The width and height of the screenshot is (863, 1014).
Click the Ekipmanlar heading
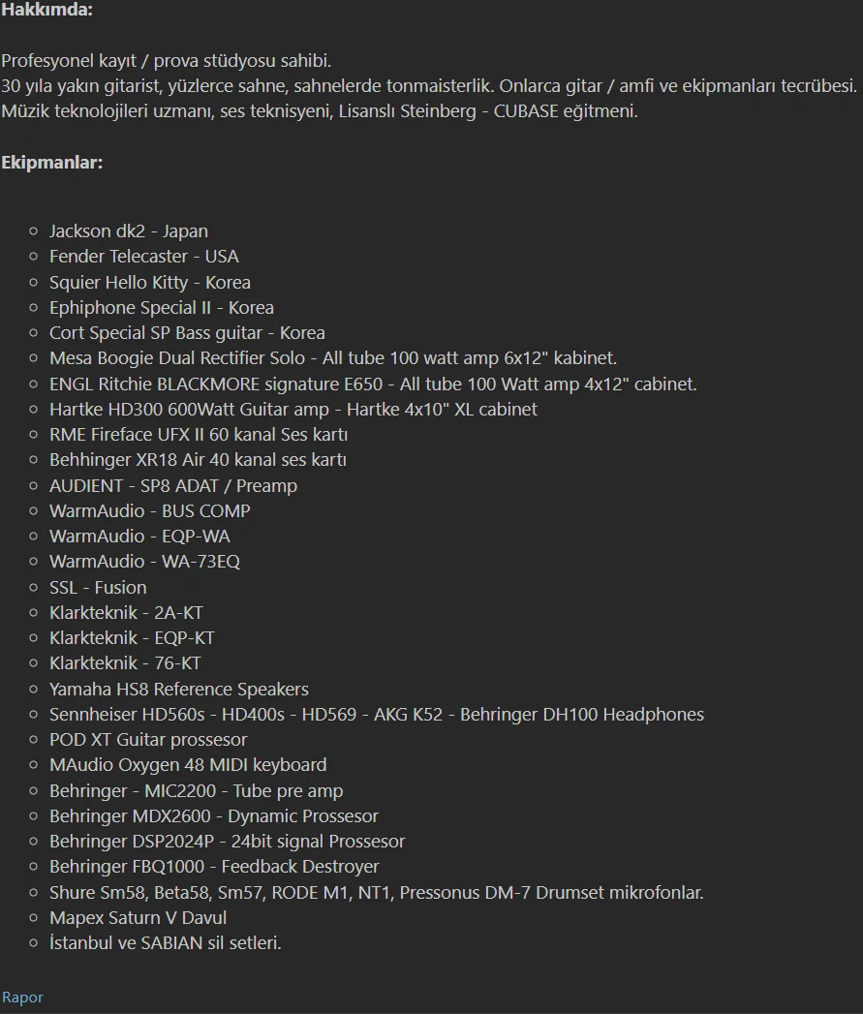pyautogui.click(x=52, y=163)
